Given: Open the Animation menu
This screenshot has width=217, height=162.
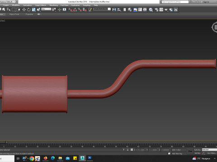Looking at the screenshot, I should point(28,5).
